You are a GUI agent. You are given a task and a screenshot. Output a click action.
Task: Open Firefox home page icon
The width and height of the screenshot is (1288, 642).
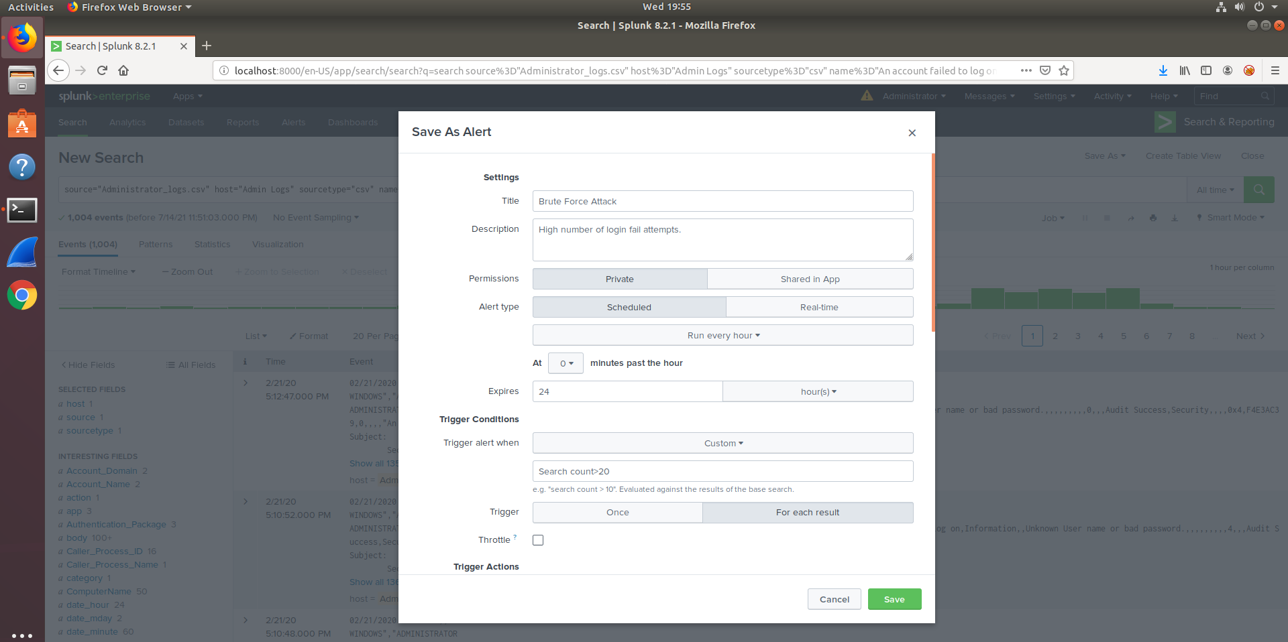pos(123,70)
